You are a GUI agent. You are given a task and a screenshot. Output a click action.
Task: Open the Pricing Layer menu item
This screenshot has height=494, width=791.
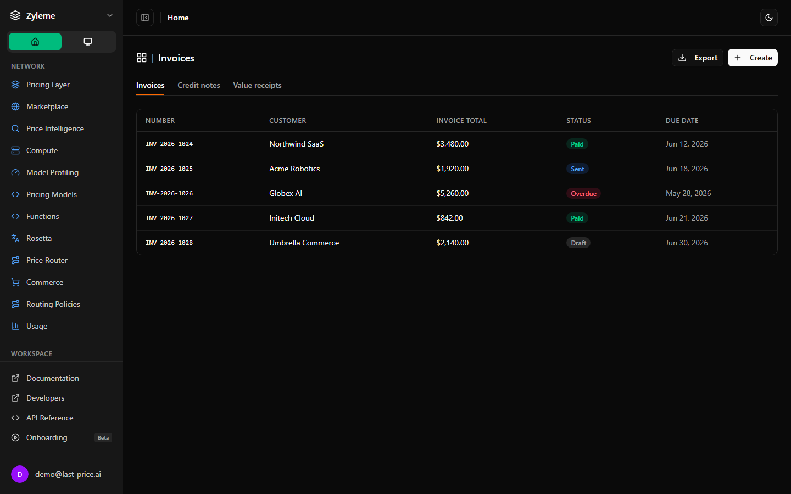[62, 85]
